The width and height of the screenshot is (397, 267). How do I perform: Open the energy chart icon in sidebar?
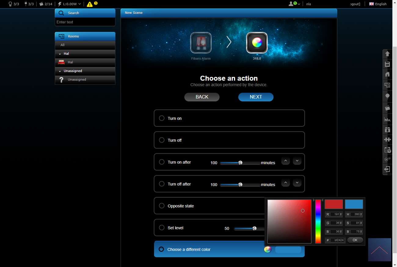coord(387,119)
